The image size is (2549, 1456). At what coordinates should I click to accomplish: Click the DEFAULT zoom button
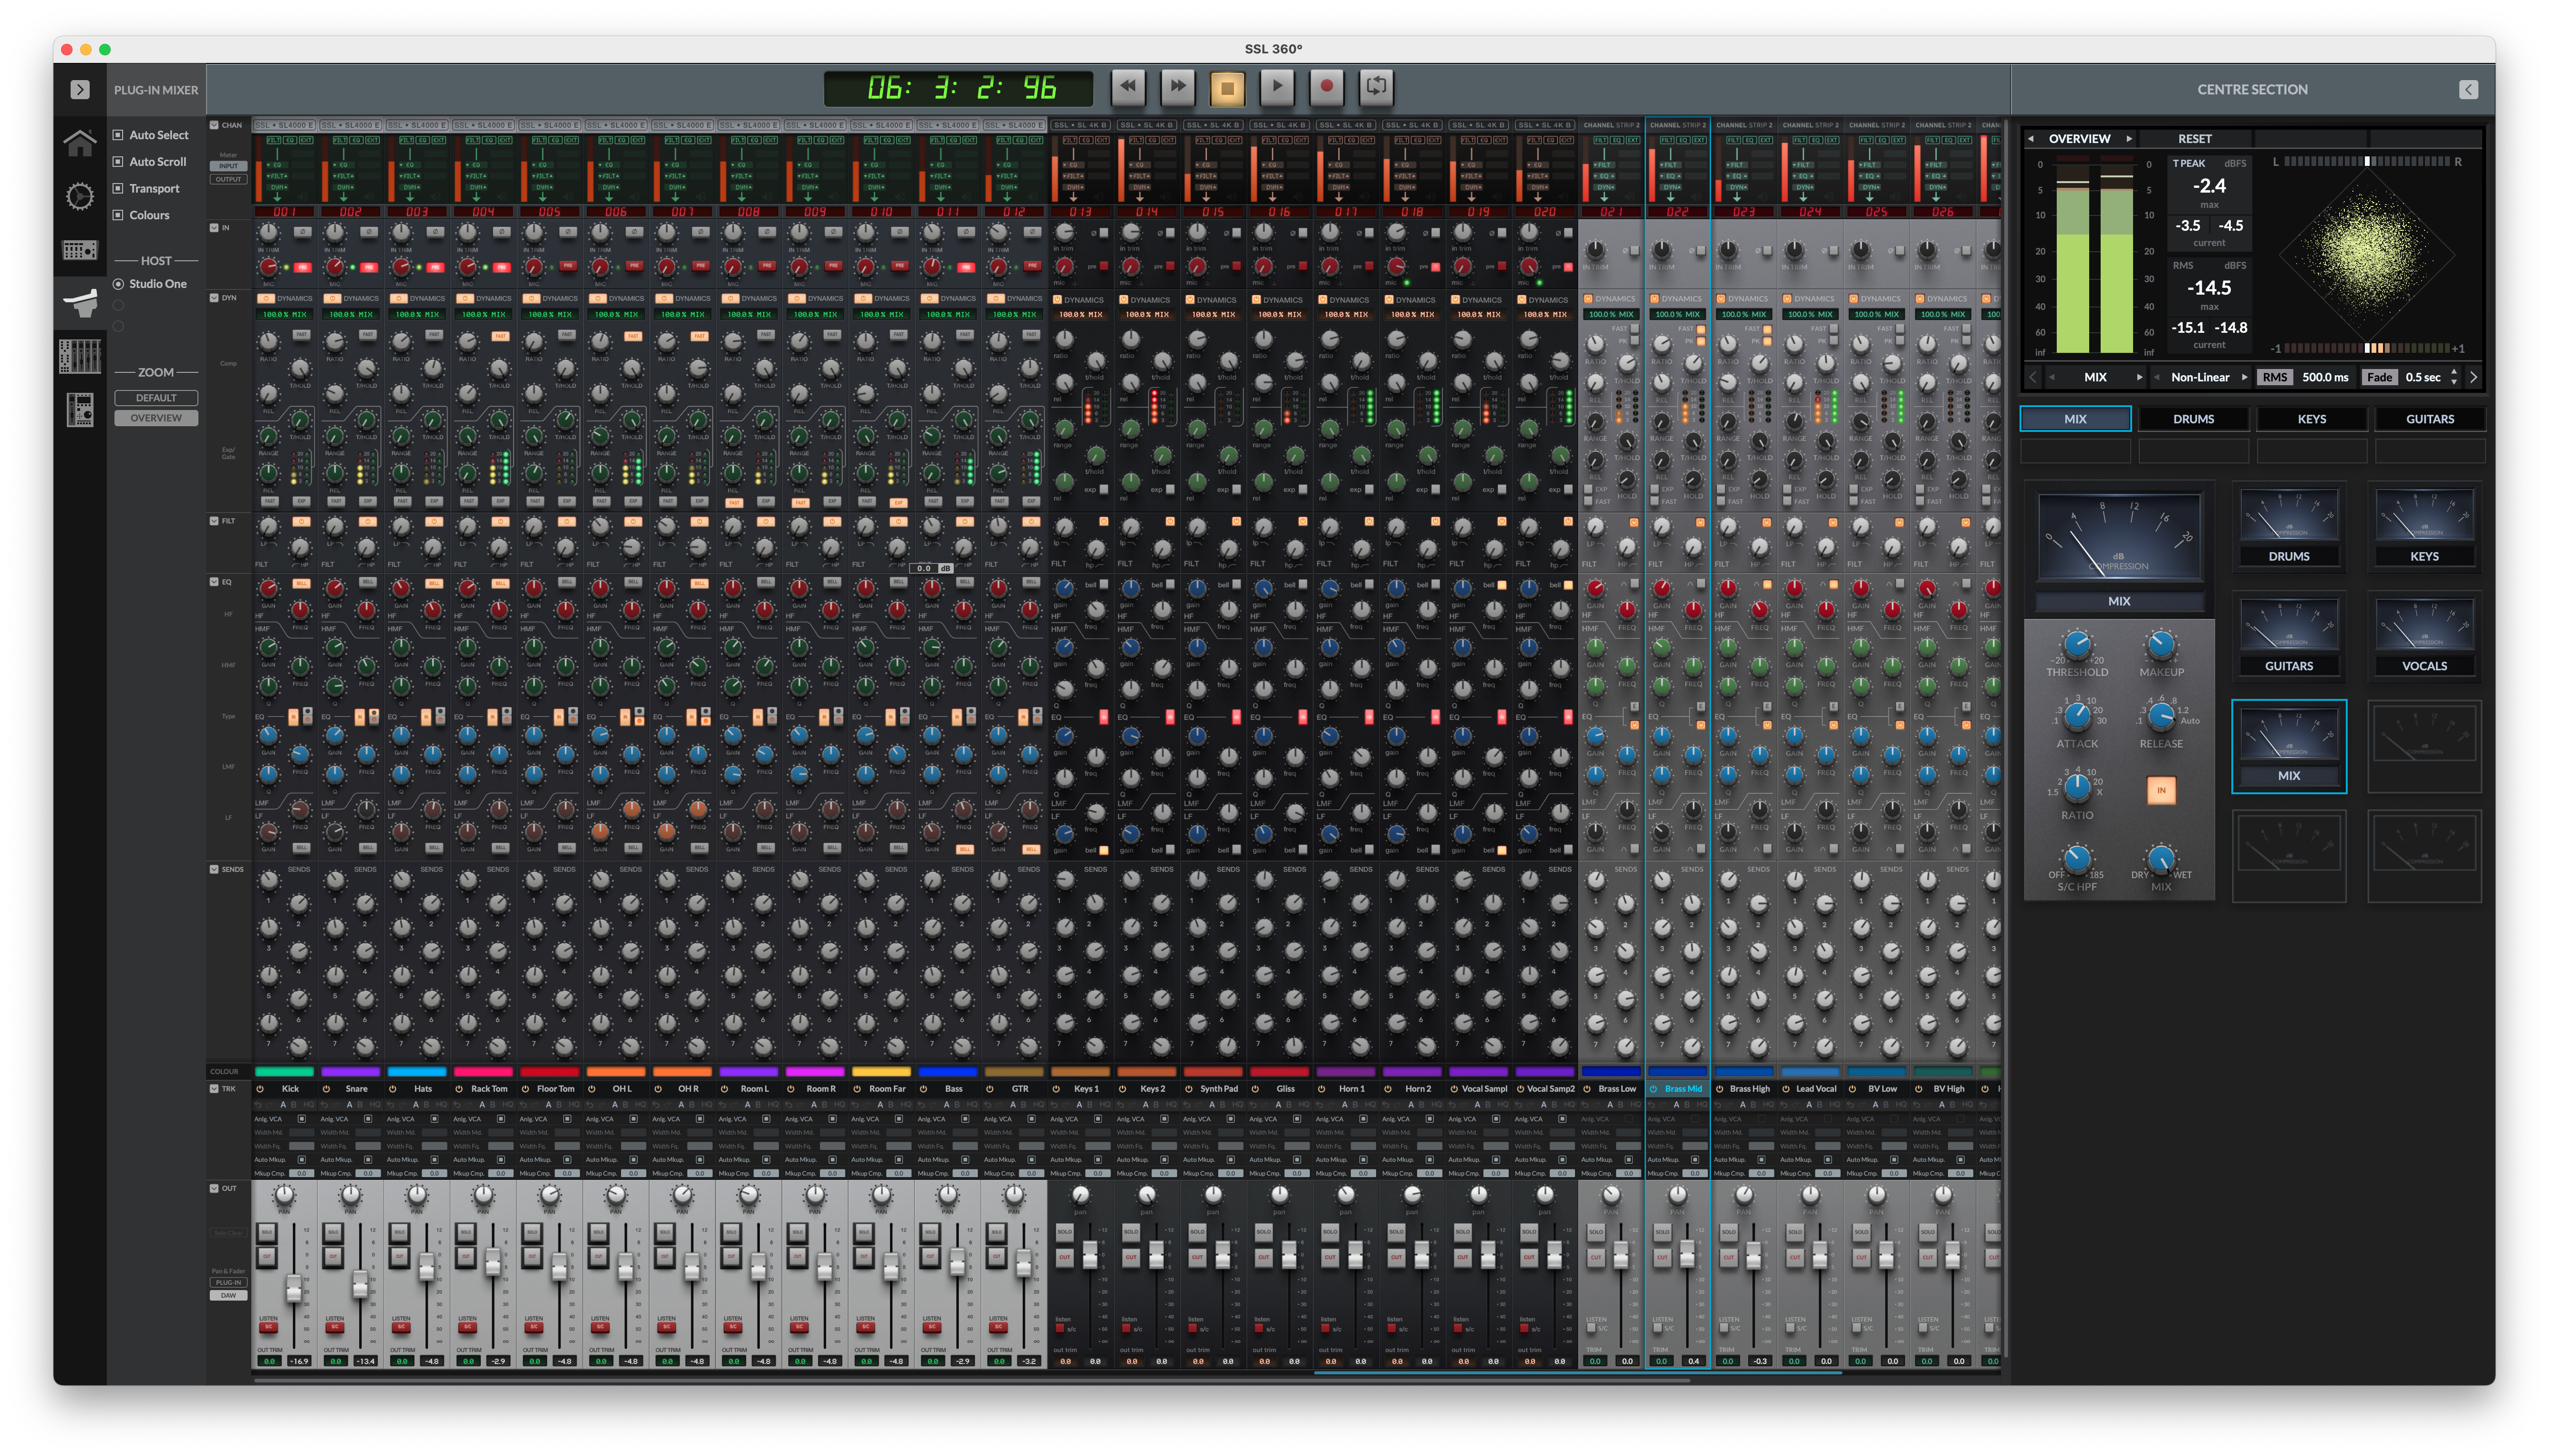[x=156, y=398]
